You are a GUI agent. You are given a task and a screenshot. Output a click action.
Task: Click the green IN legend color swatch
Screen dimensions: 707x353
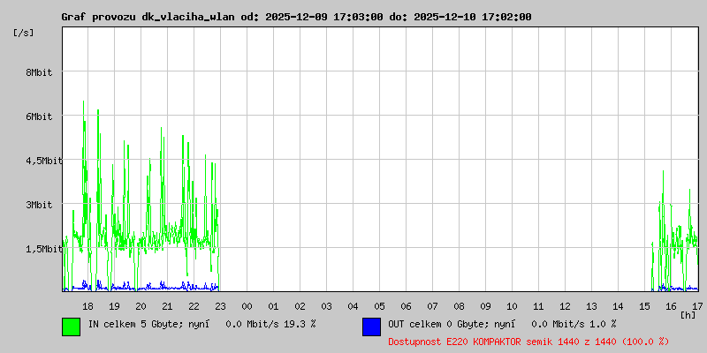pos(72,327)
